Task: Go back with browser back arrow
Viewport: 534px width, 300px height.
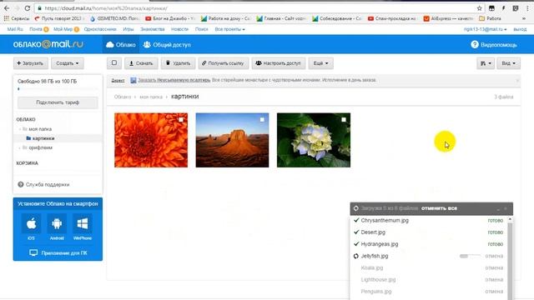Action: 7,8
